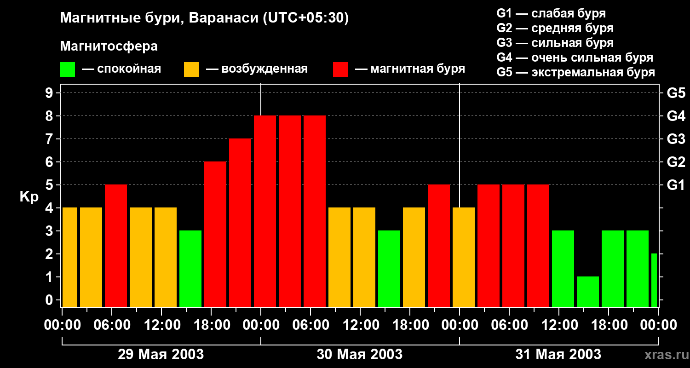
Task: Click the '12:00' time label for 30 Мая
Action: pyautogui.click(x=360, y=325)
